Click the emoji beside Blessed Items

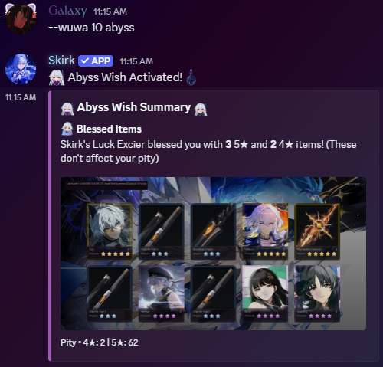coord(67,129)
